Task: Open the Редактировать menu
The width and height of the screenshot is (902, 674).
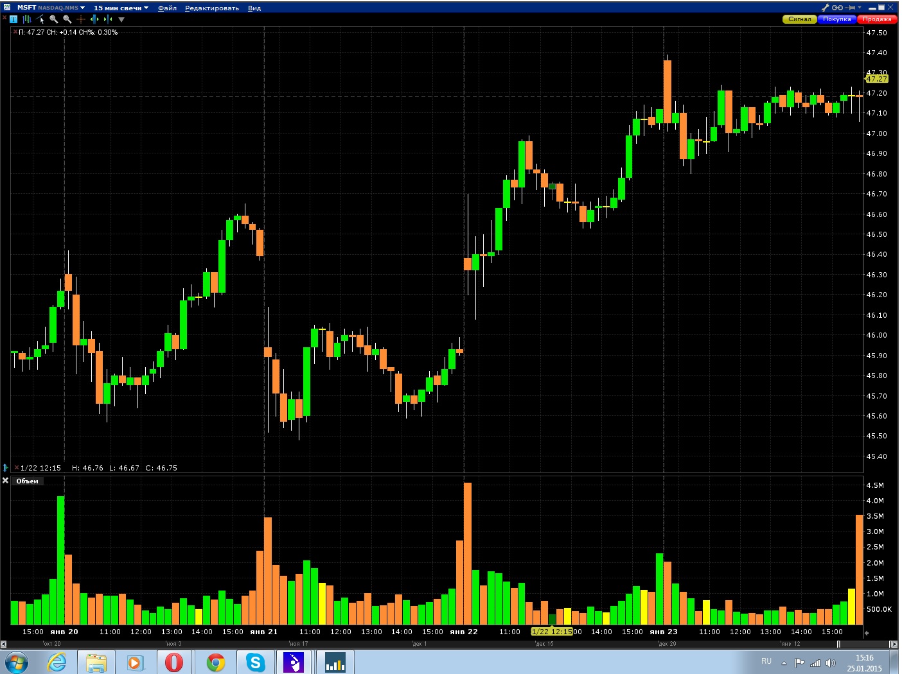Action: [x=211, y=8]
